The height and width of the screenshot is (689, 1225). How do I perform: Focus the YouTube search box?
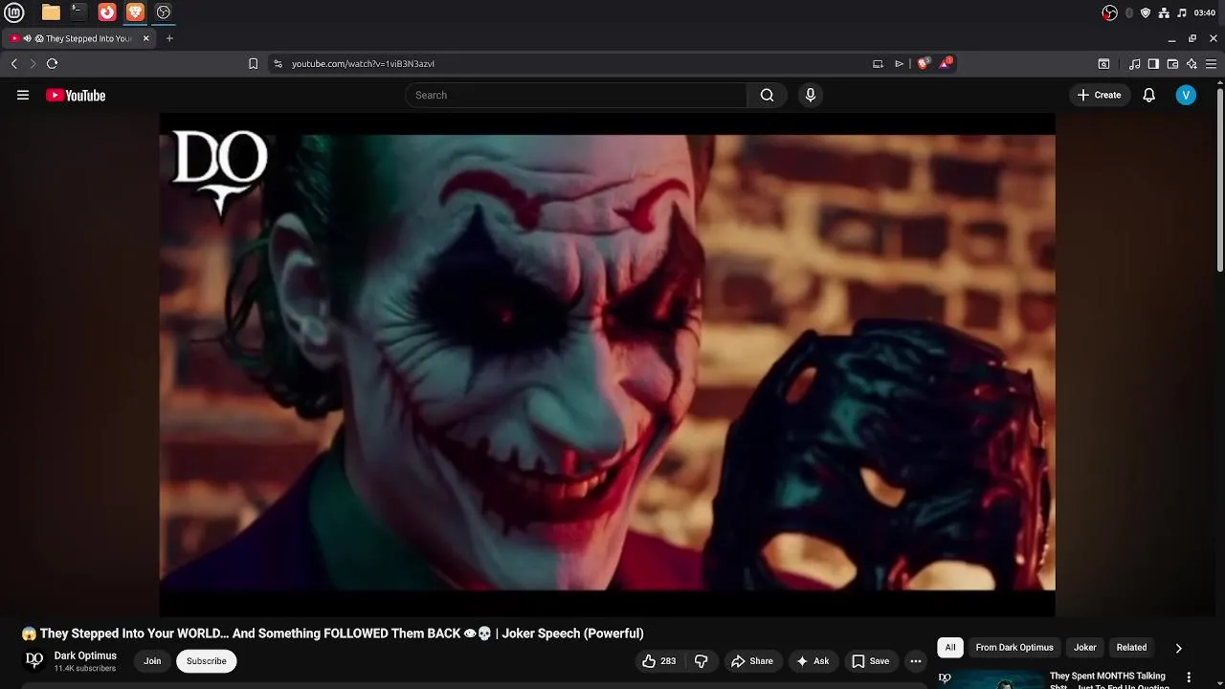click(576, 95)
